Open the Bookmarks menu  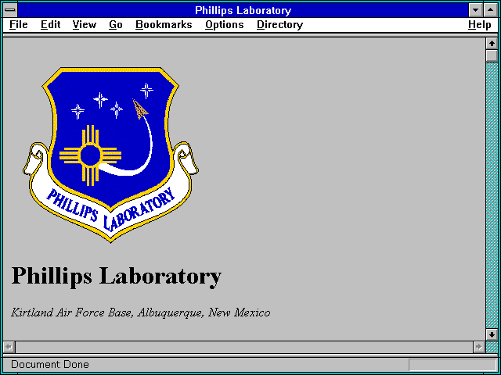pos(164,25)
